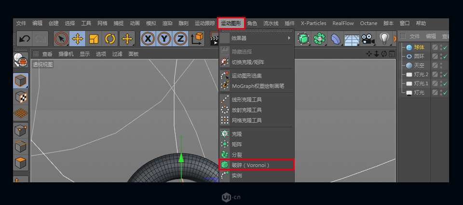Open the 流水线 menu

pos(271,23)
